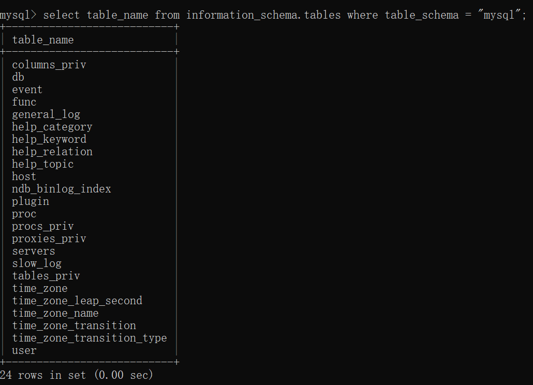The image size is (533, 385).
Task: Click the event table entry
Action: (27, 90)
